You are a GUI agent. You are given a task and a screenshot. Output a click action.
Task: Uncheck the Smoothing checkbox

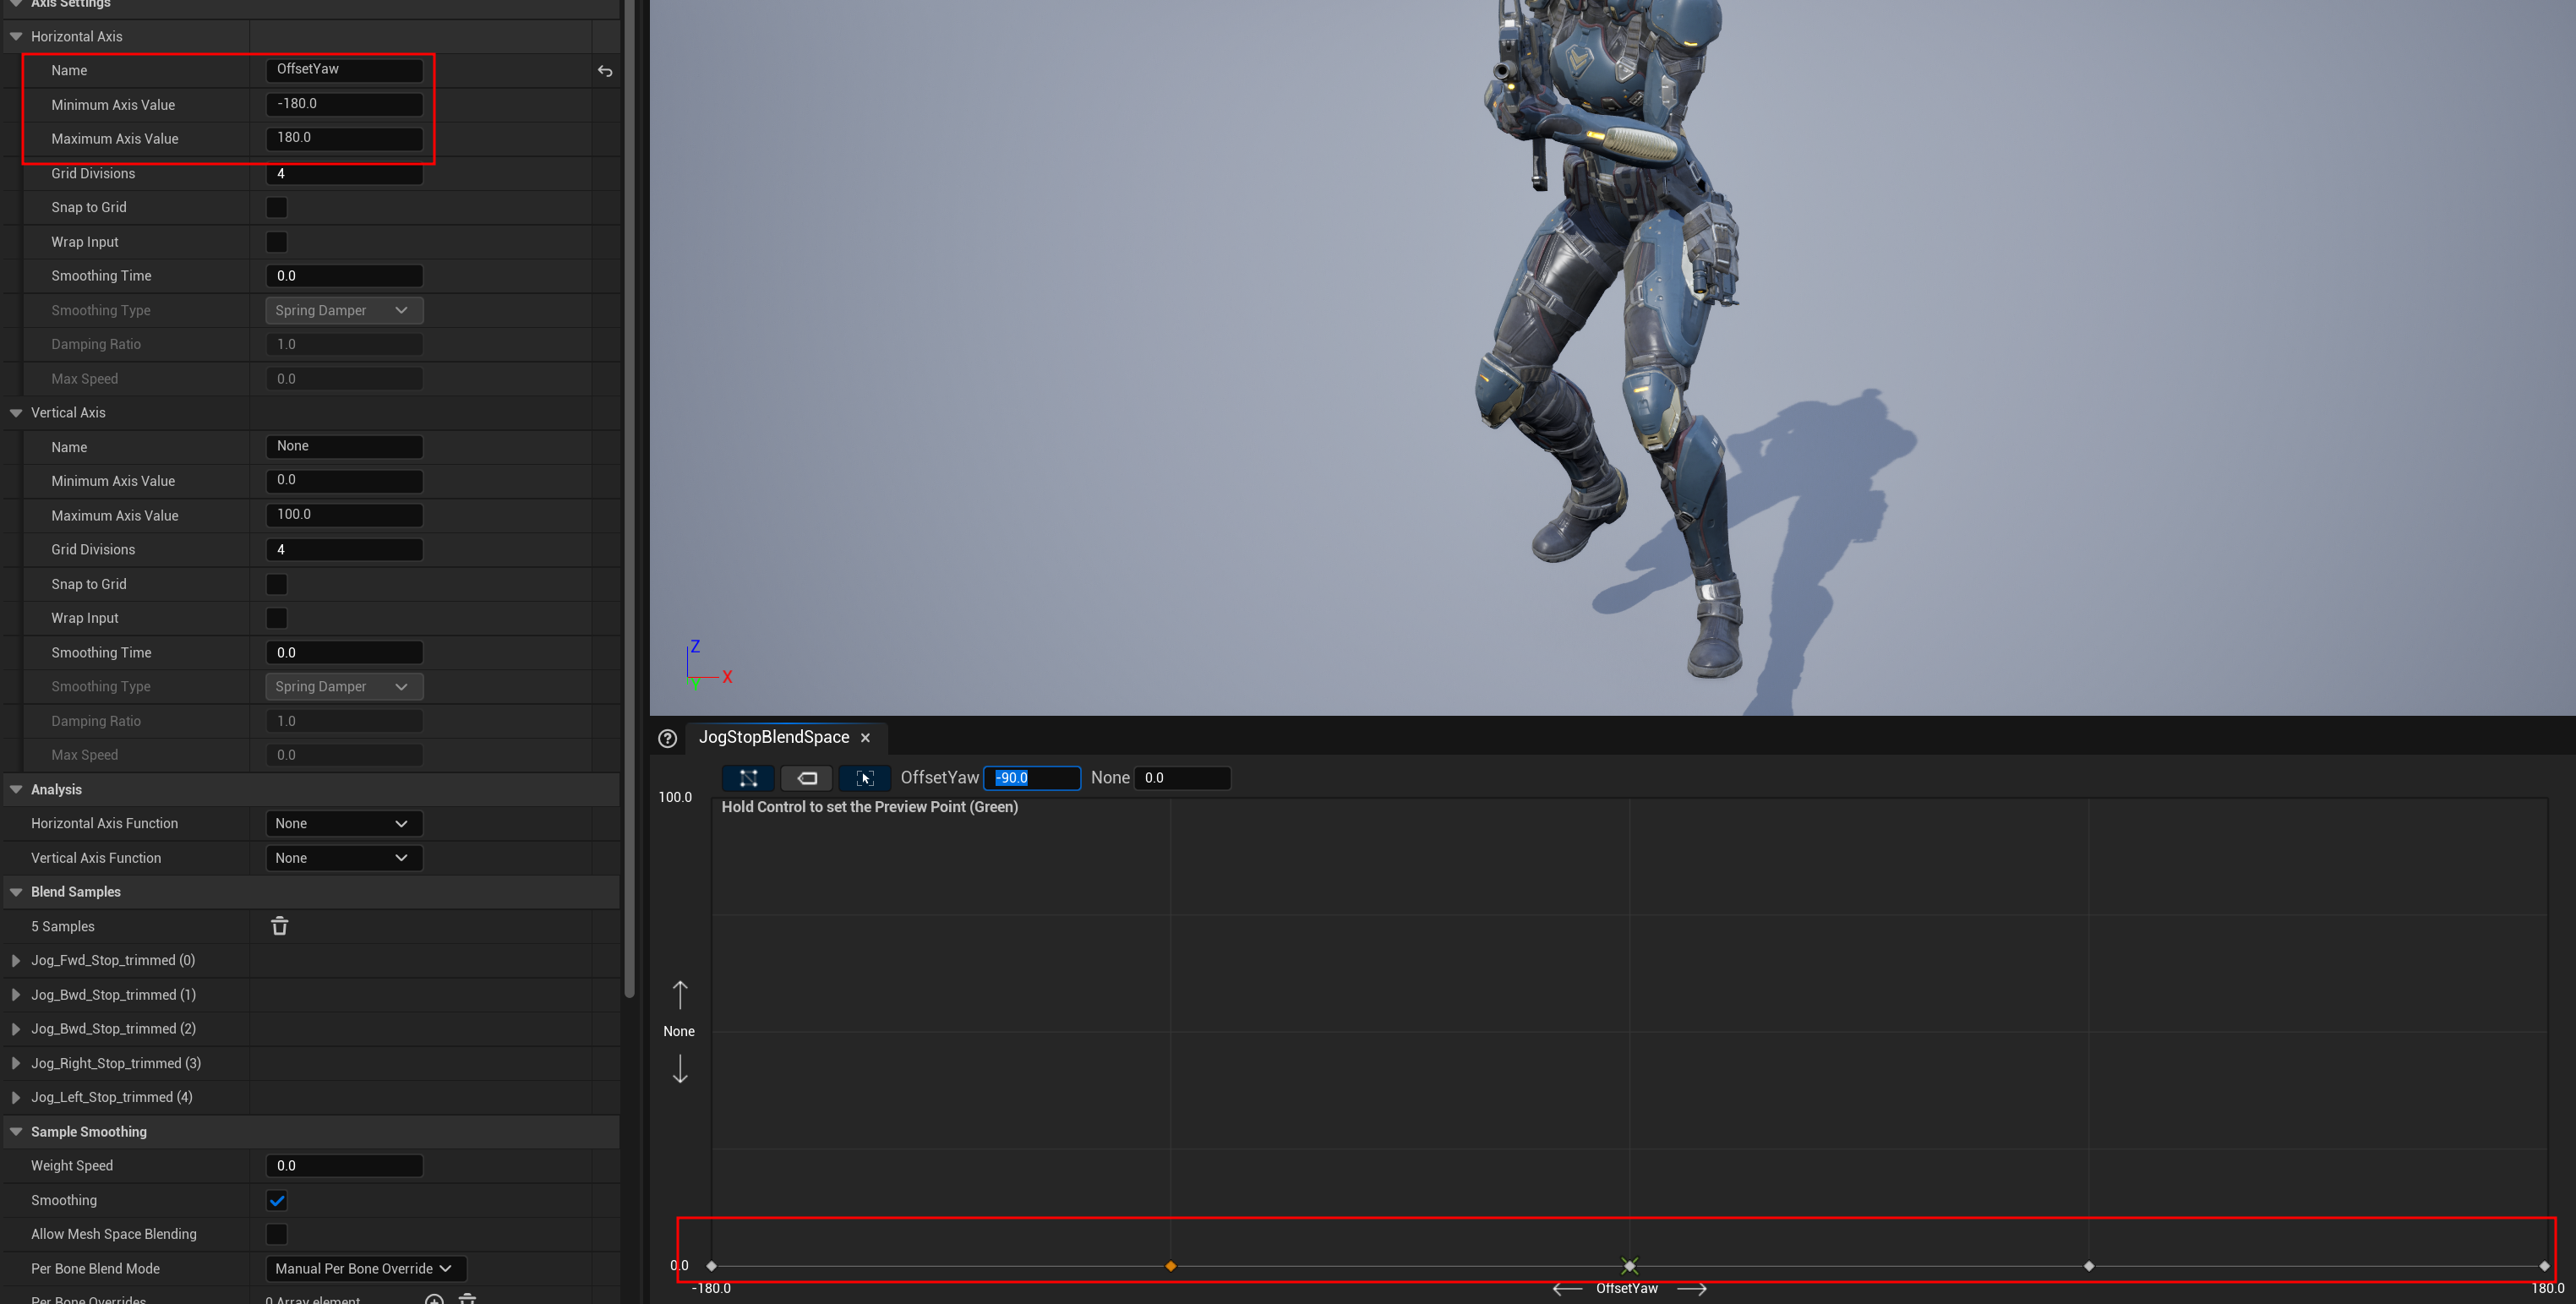coord(277,1200)
